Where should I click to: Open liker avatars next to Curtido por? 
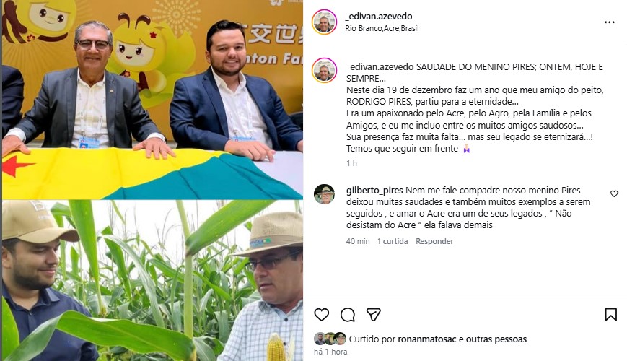pos(330,339)
